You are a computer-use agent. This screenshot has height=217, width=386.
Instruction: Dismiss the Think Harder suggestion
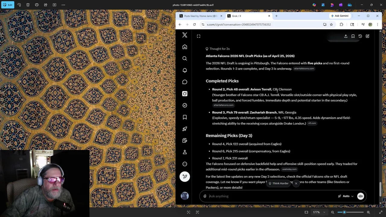pyautogui.click(x=296, y=183)
